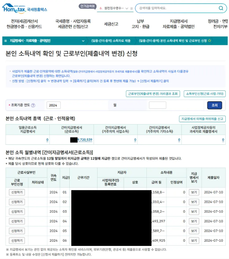Expand the 지급명세서·자료제출·공익법인 breadcrumb dropdown
229x259 pixels.
(83, 41)
